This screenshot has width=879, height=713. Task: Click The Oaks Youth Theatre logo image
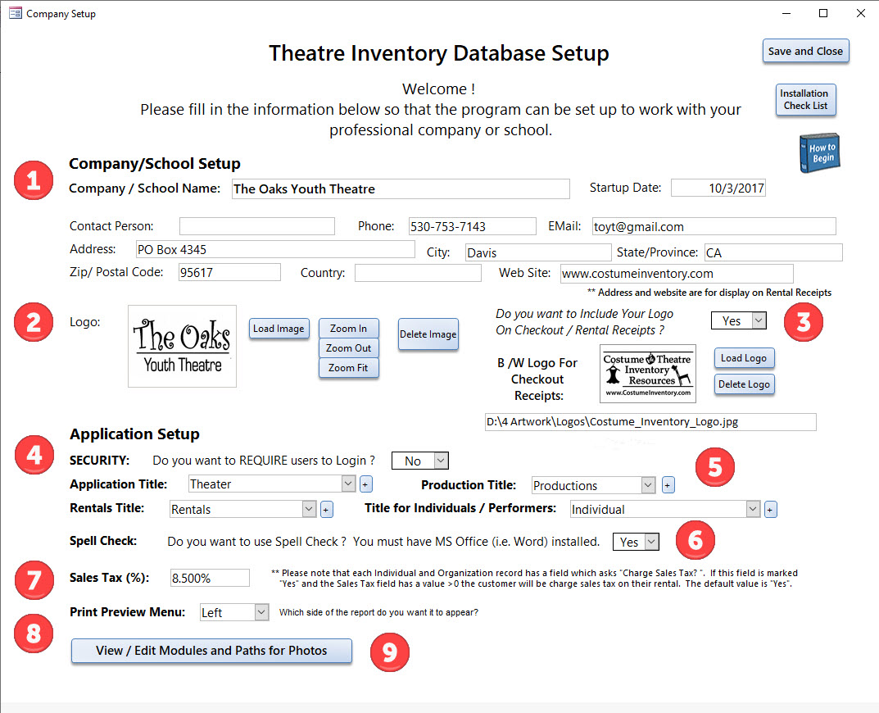point(182,346)
